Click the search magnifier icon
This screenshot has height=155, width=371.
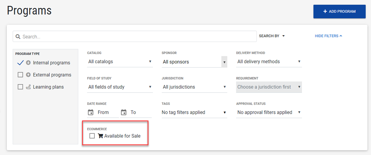point(18,37)
